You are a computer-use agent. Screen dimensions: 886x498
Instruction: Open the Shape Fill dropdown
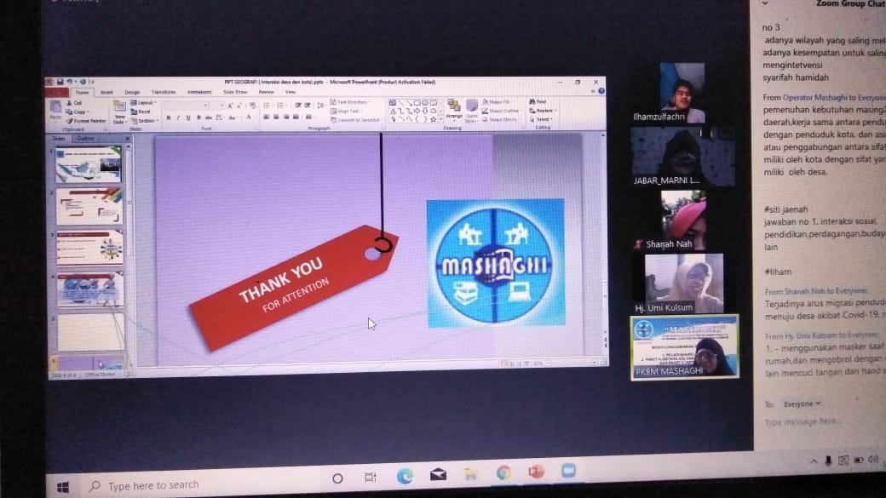501,101
